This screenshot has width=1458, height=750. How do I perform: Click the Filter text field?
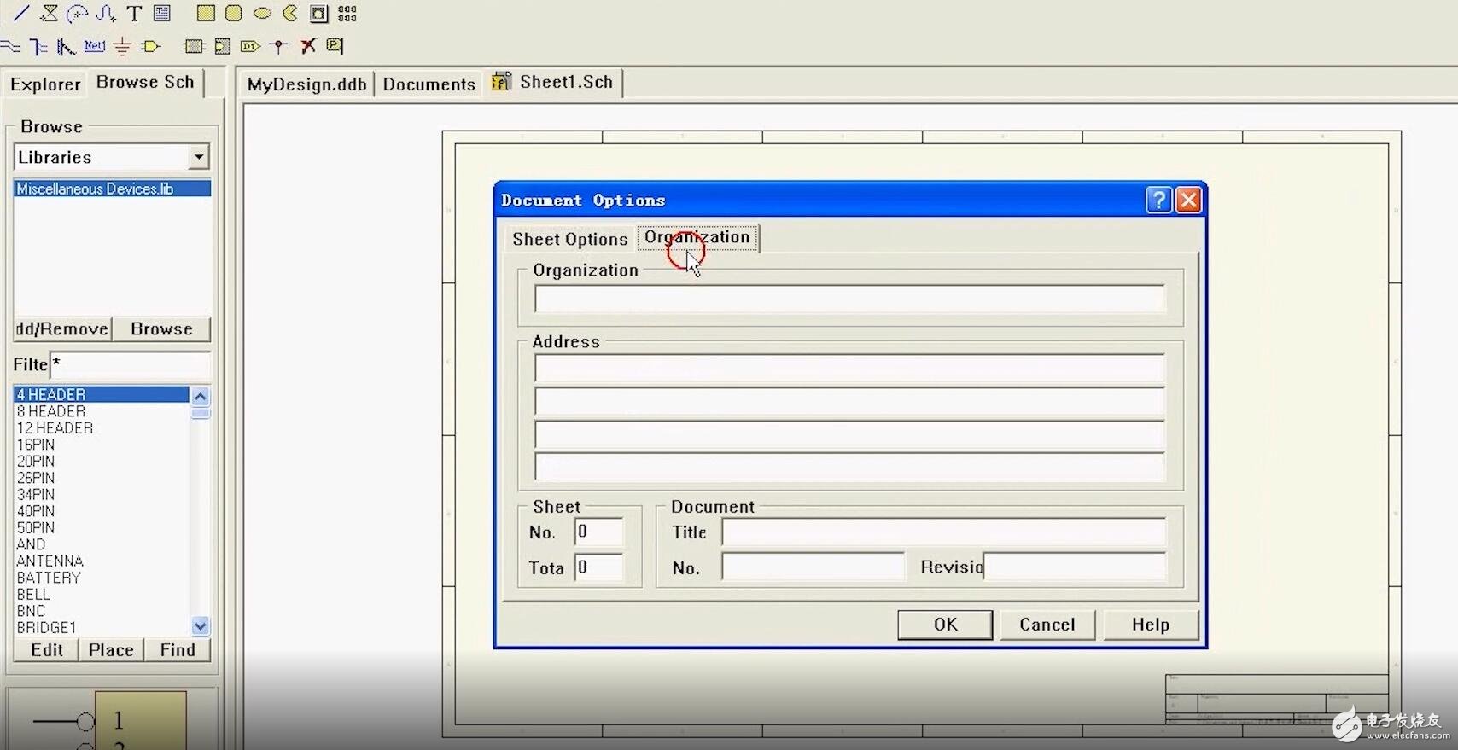130,365
